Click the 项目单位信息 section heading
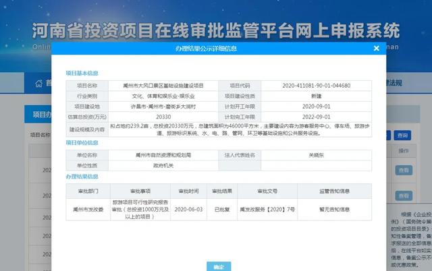This screenshot has height=271, width=432. point(82,142)
